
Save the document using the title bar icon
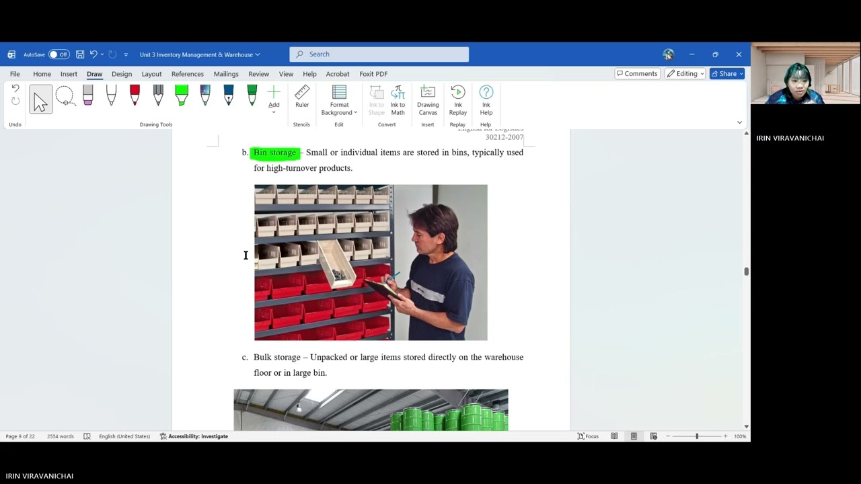[x=80, y=54]
